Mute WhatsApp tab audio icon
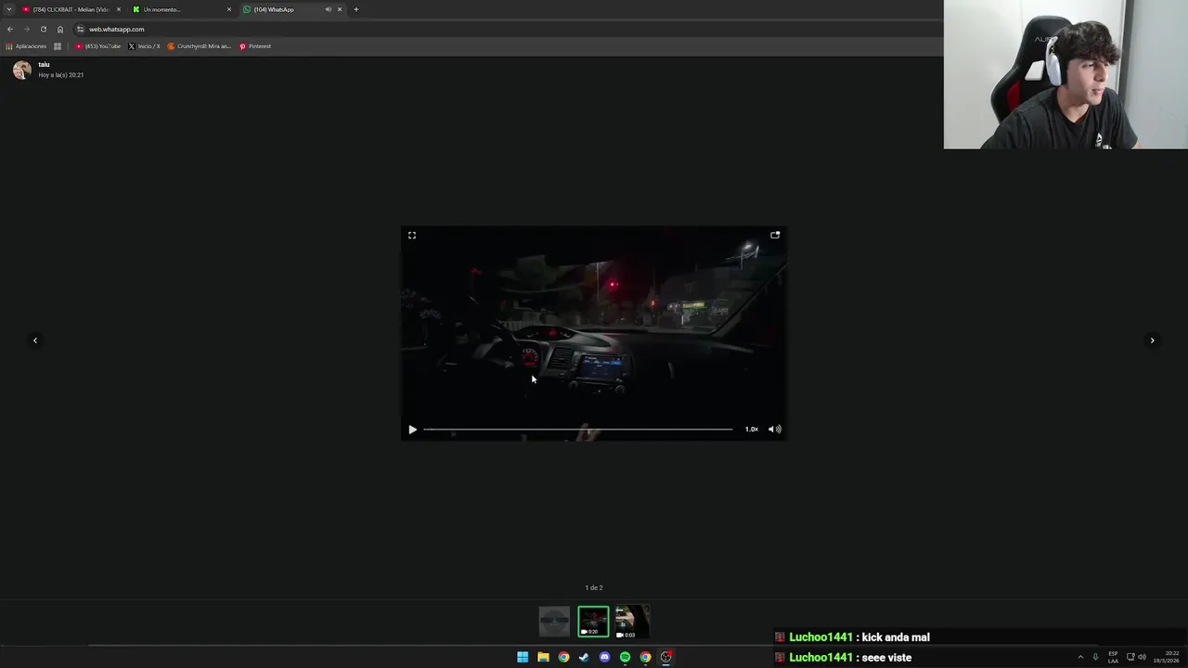The width and height of the screenshot is (1188, 668). tap(328, 9)
